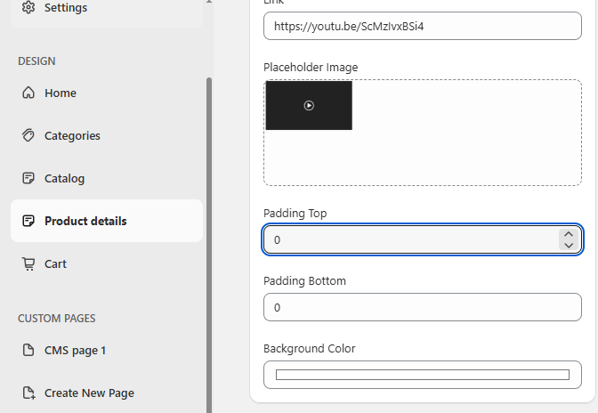The height and width of the screenshot is (413, 598).
Task: Select the dark placeholder image thumbnail
Action: (x=309, y=105)
